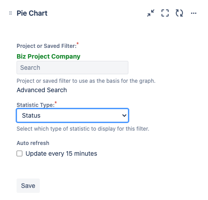This screenshot has width=208, height=200.
Task: Click the project filter basis help text
Action: pyautogui.click(x=86, y=81)
